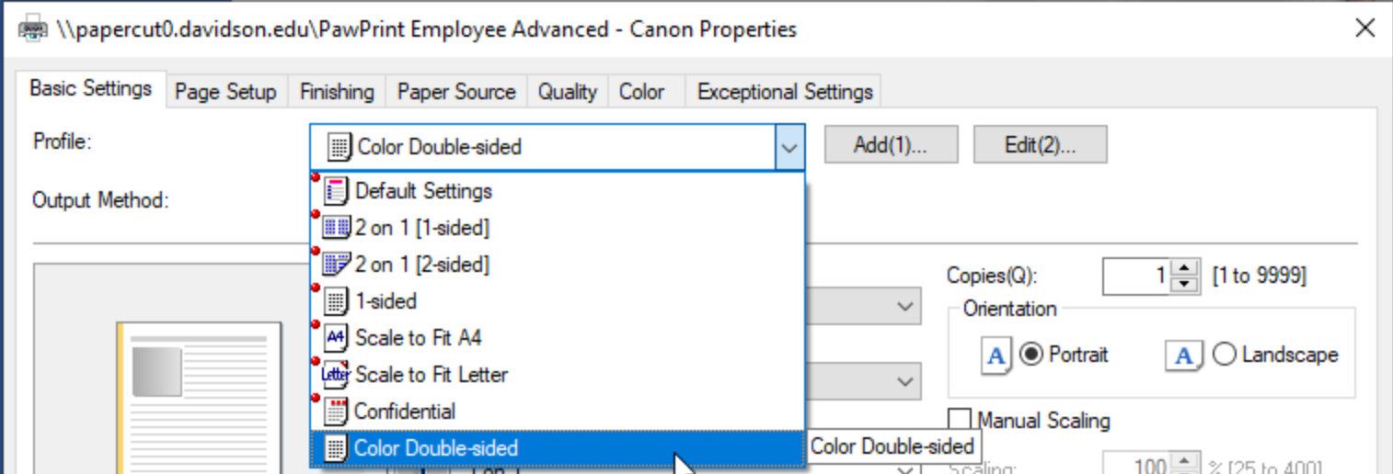Open the Finishing tab
Viewport: 1393px width, 474px height.
pyautogui.click(x=337, y=92)
